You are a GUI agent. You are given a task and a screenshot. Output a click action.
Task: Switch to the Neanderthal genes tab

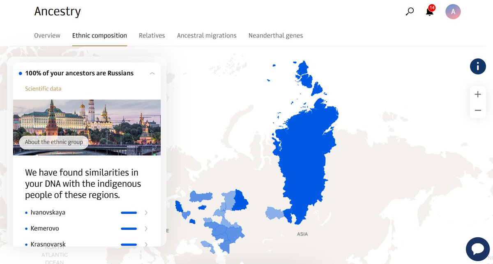click(x=276, y=35)
